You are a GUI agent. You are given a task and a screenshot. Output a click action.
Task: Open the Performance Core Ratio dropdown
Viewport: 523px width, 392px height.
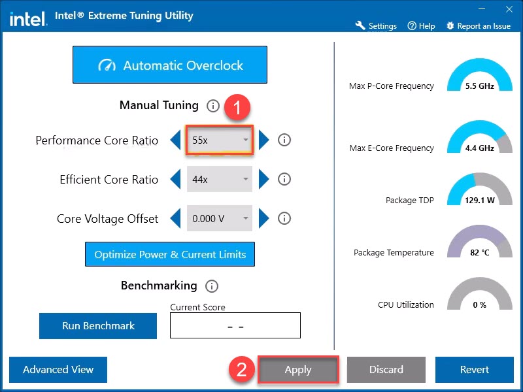pyautogui.click(x=220, y=140)
